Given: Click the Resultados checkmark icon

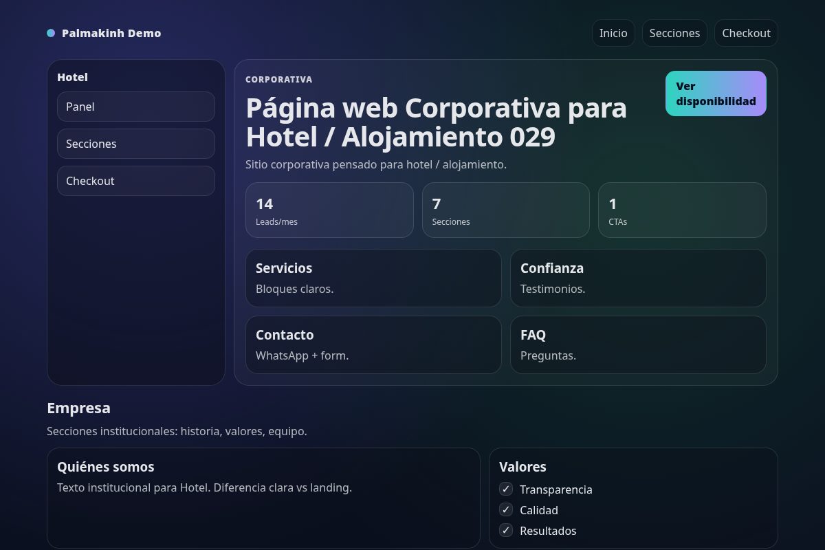Looking at the screenshot, I should point(505,530).
